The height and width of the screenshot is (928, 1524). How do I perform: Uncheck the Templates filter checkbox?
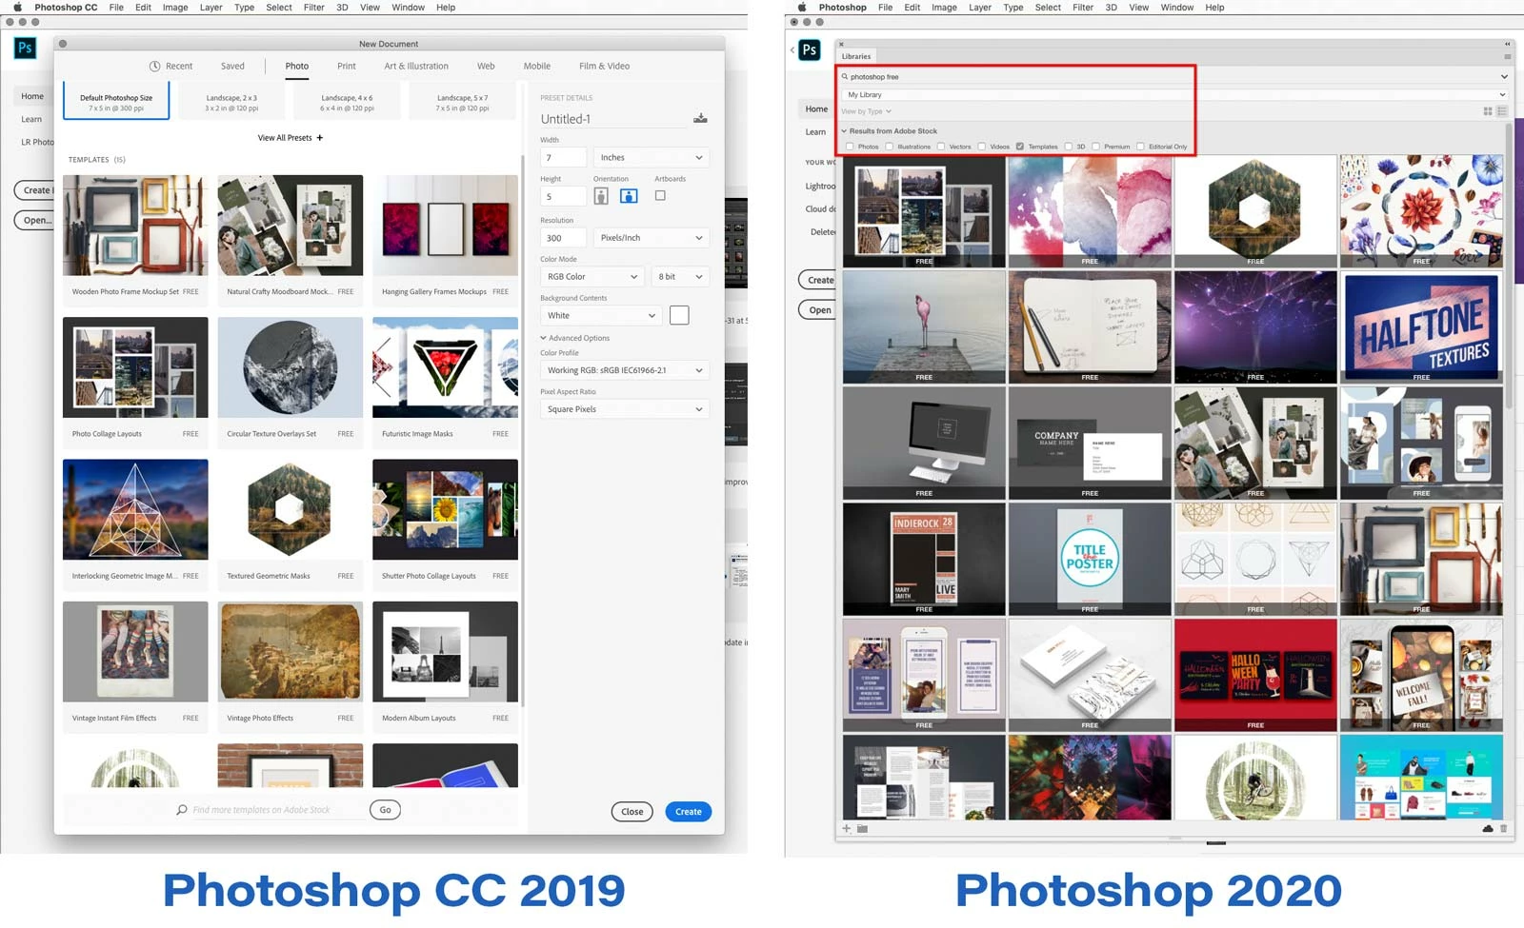[x=1020, y=147]
